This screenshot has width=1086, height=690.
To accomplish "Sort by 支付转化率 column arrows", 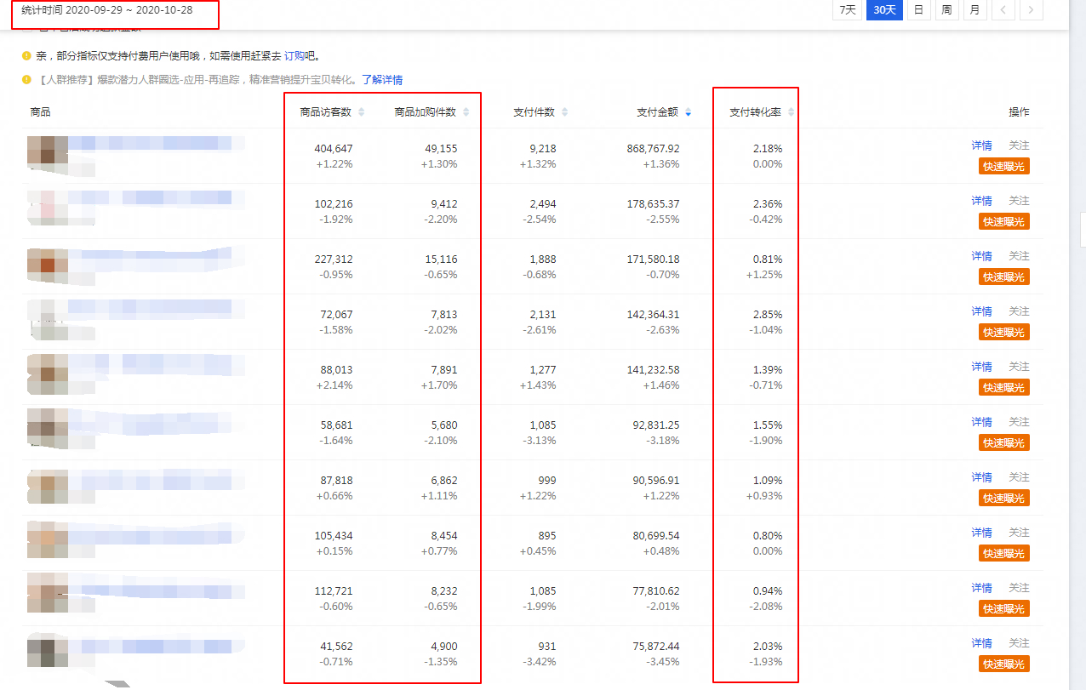I will (x=791, y=112).
